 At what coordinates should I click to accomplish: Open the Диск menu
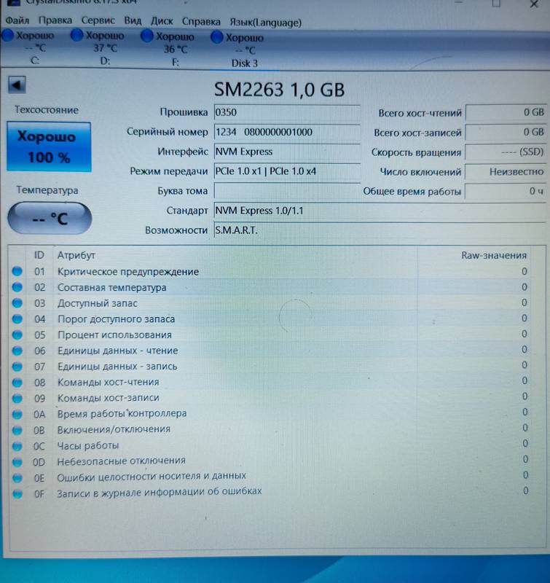162,22
